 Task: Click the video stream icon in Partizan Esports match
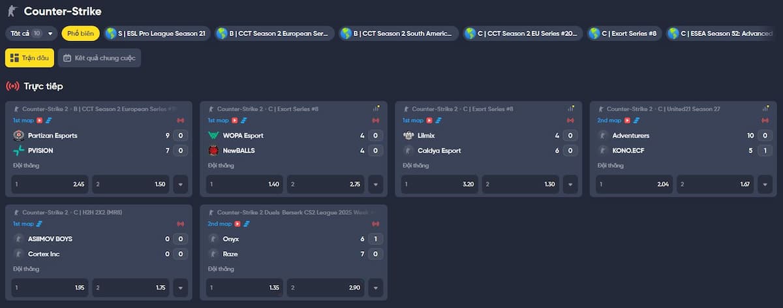point(39,120)
